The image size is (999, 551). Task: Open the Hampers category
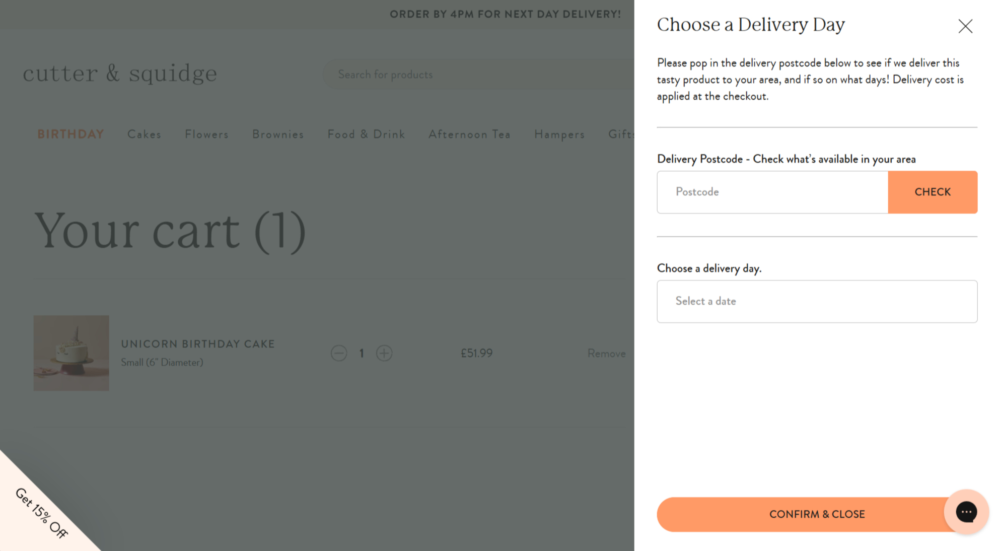559,134
